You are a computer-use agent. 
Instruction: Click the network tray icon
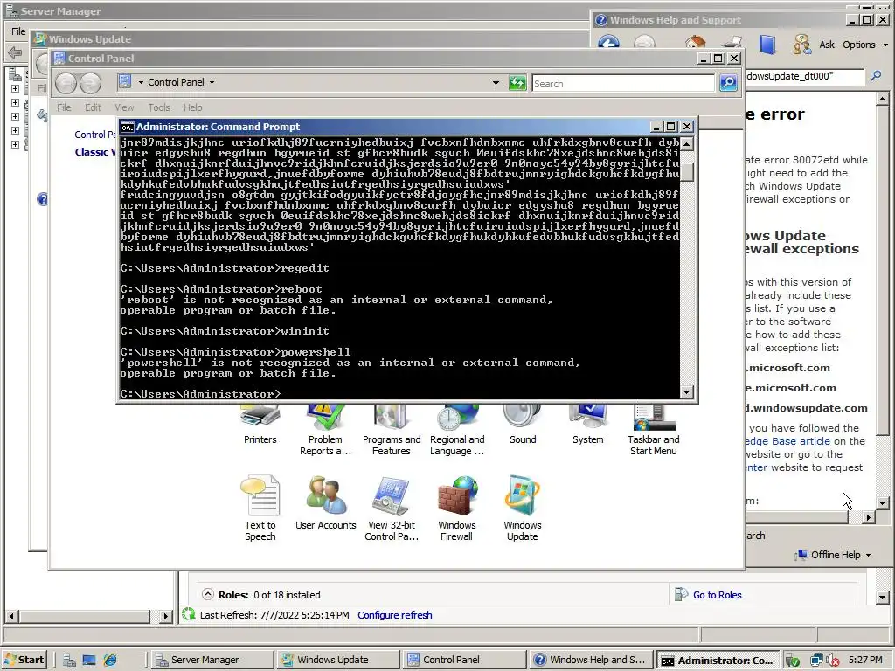(x=816, y=660)
